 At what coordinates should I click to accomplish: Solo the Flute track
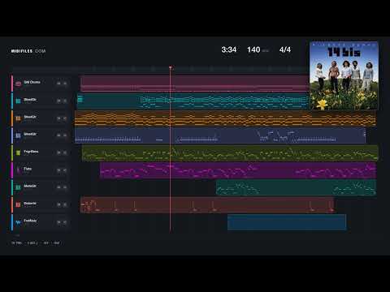click(x=65, y=170)
